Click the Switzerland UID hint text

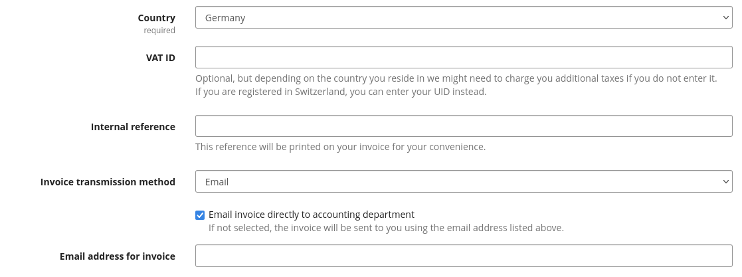[x=341, y=92]
